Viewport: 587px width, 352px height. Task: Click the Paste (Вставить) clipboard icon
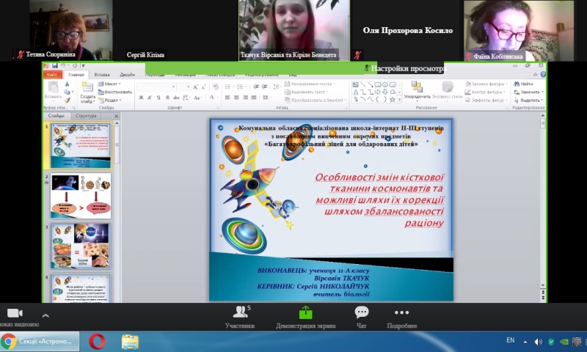coord(54,87)
